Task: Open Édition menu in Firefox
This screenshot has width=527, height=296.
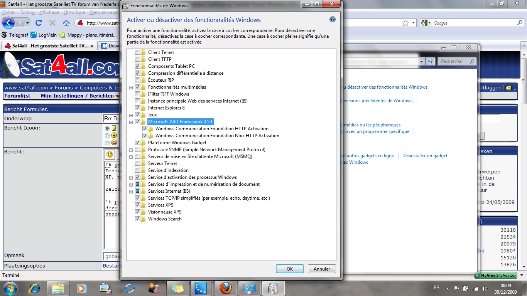Action: point(27,12)
